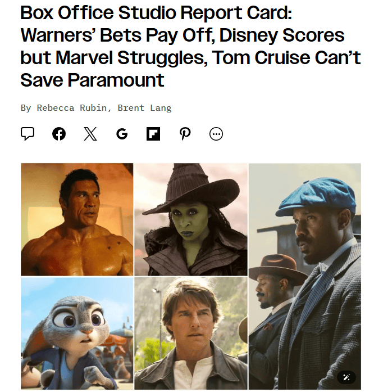The width and height of the screenshot is (374, 392).
Task: Click the magic wand icon on collage
Action: [346, 377]
